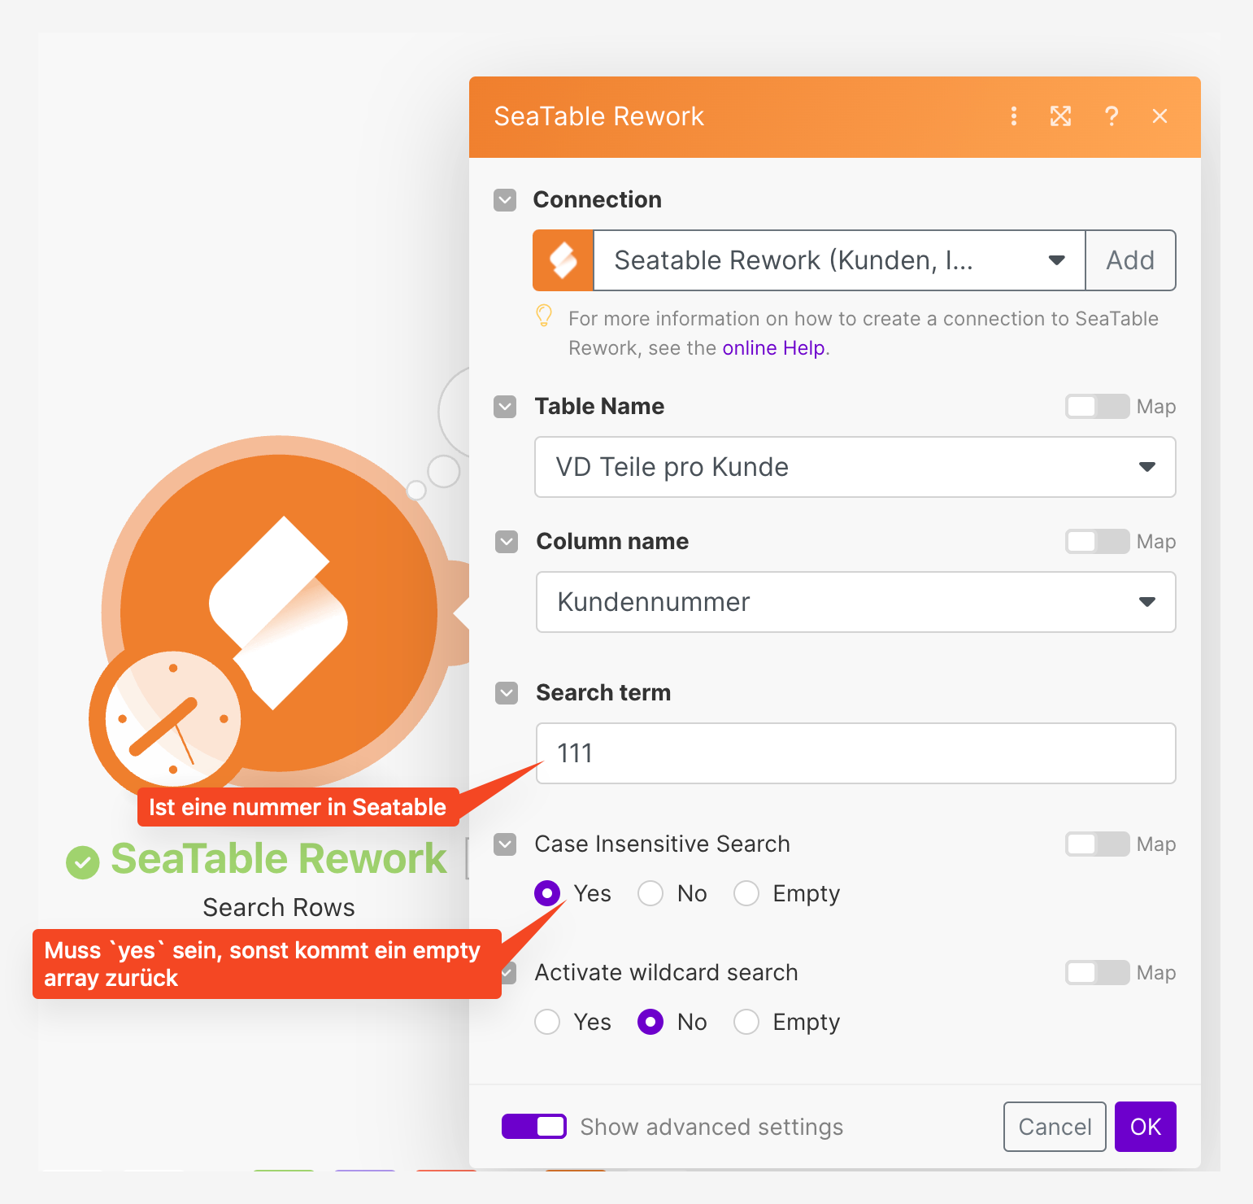Open the Seatable Rework connection dropdown
Viewport: 1253px width, 1204px height.
tap(839, 260)
